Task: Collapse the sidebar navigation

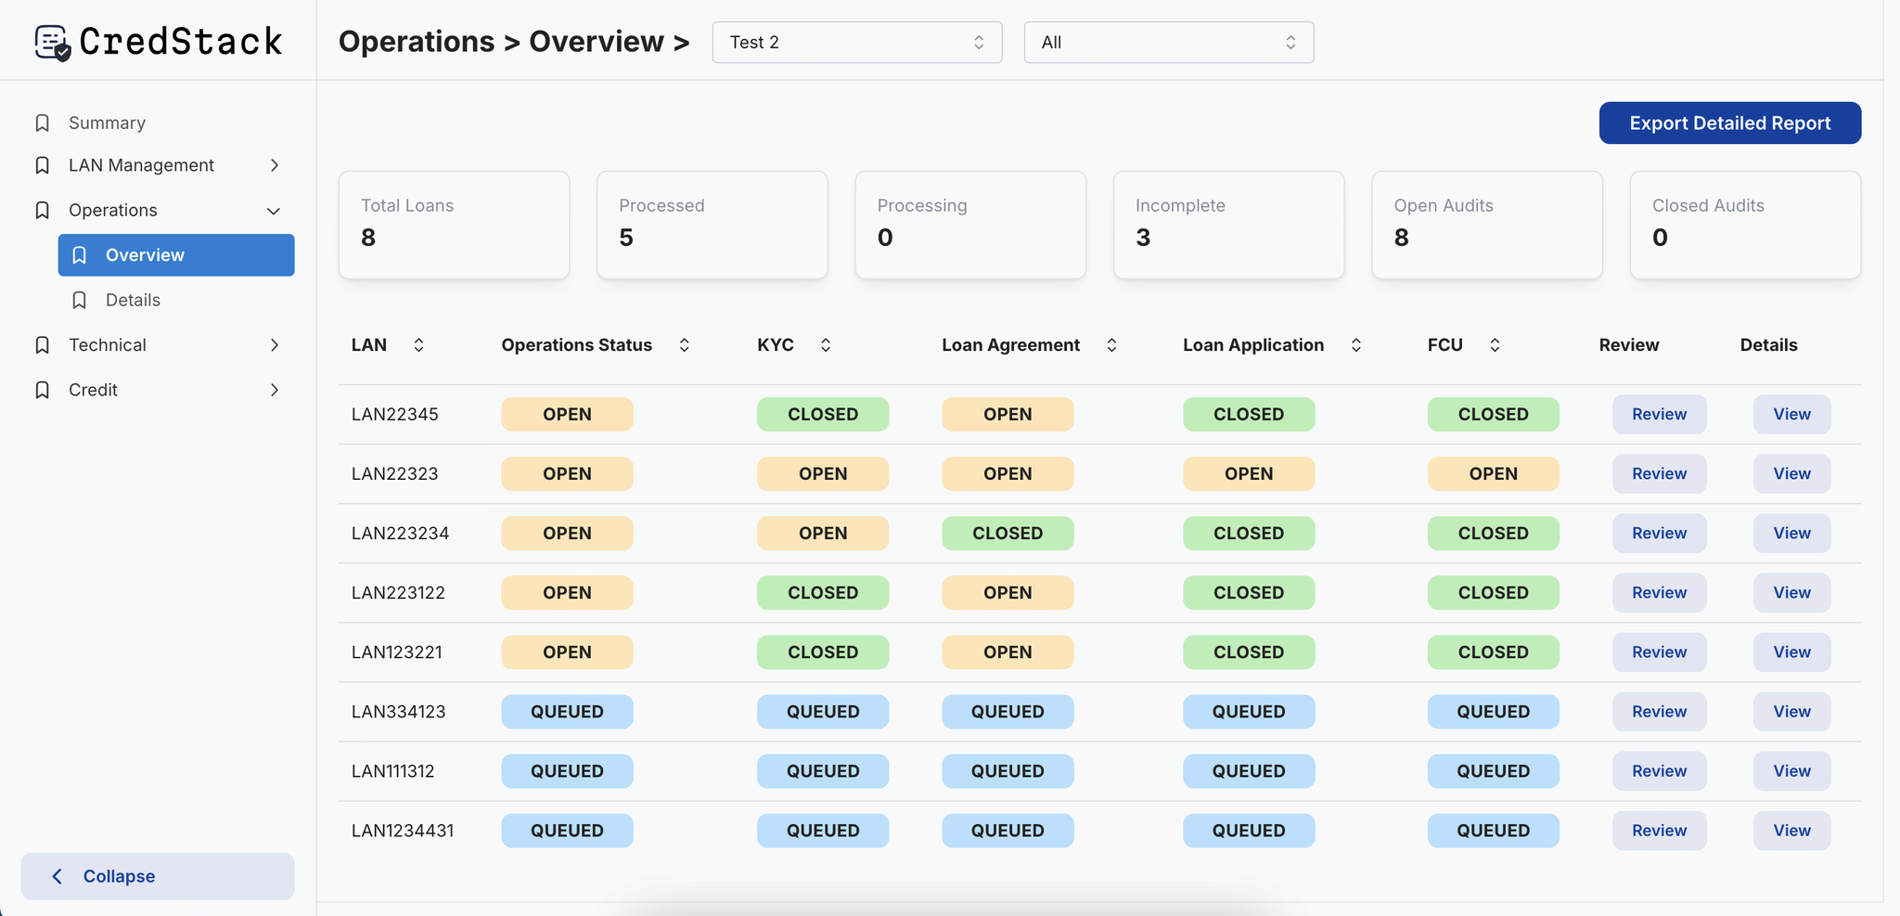Action: tap(158, 875)
